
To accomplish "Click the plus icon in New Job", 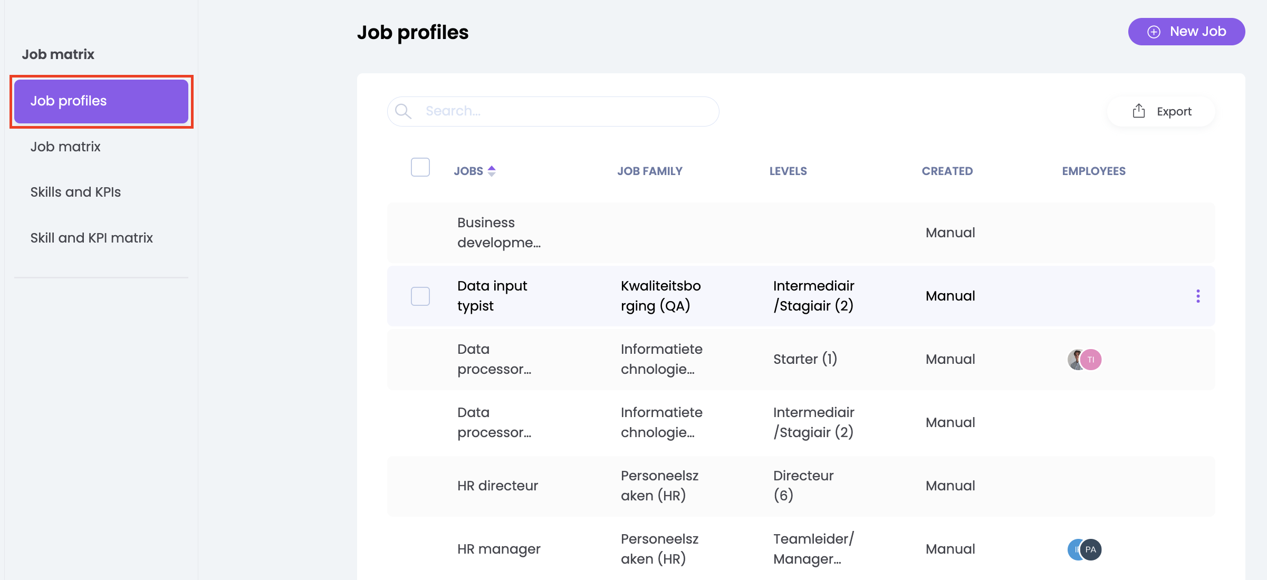I will coord(1154,32).
